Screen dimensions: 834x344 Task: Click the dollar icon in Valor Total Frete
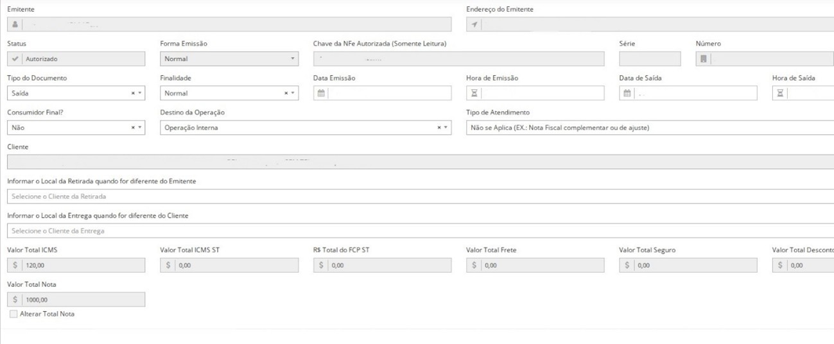[474, 265]
